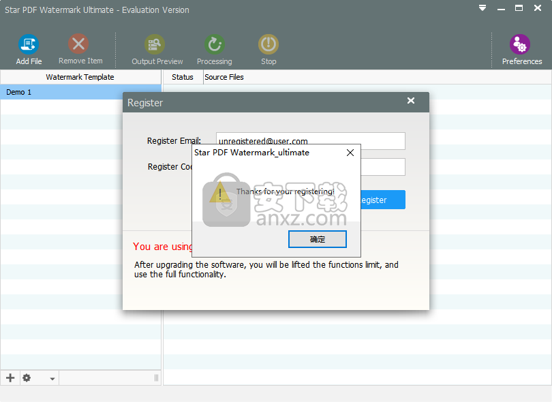Click the Remove Item toolbar icon

(78, 44)
